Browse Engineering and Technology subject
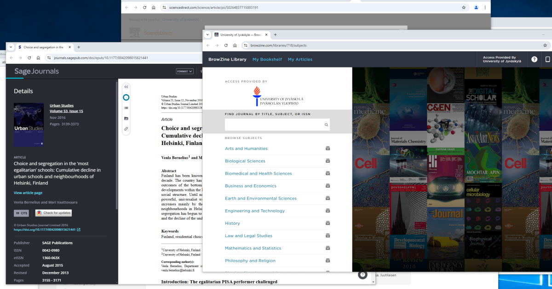The height and width of the screenshot is (289, 552). (x=255, y=211)
